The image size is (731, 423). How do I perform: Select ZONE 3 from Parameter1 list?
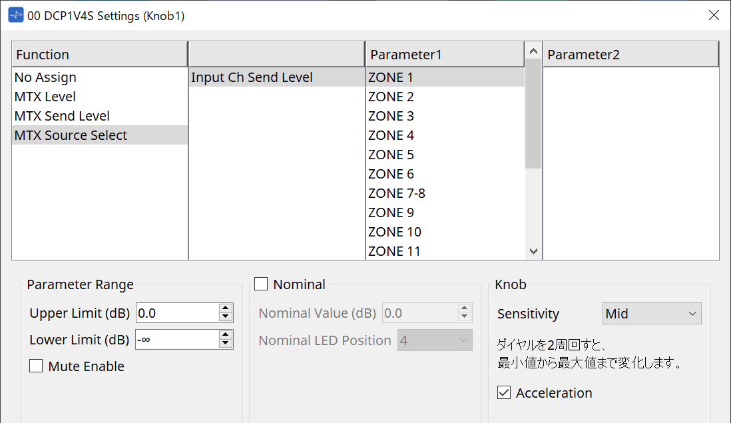click(x=391, y=116)
